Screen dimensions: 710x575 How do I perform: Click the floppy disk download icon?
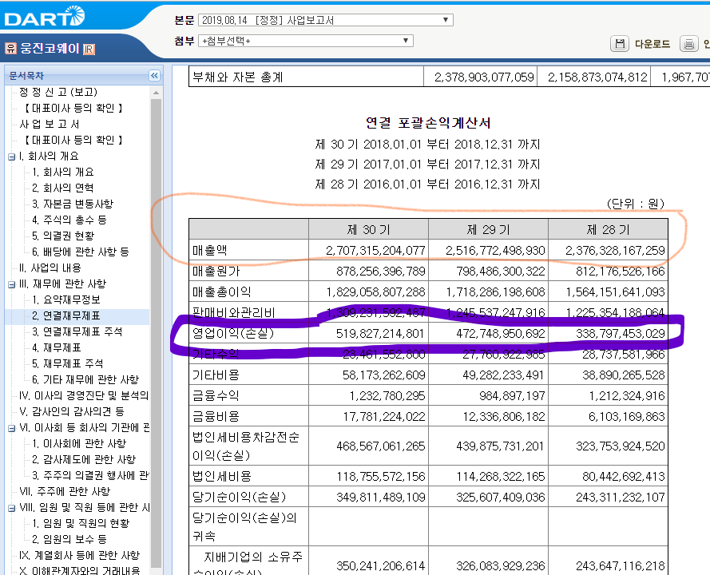621,44
